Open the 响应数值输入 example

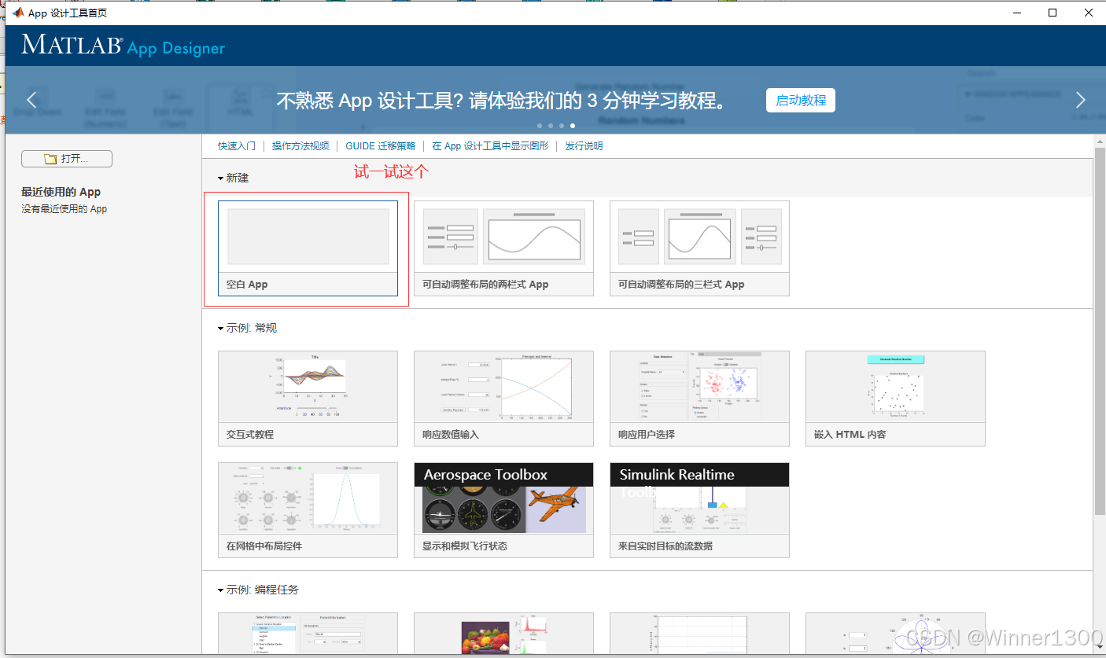pos(503,399)
